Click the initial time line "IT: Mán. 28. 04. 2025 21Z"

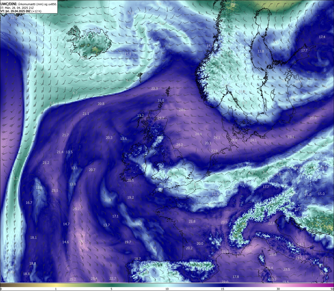[x=17, y=8]
